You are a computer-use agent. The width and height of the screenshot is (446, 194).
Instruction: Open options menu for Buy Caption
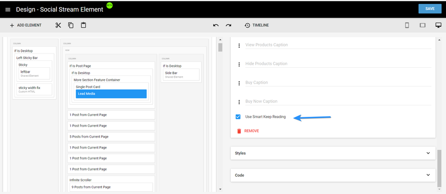(x=239, y=83)
